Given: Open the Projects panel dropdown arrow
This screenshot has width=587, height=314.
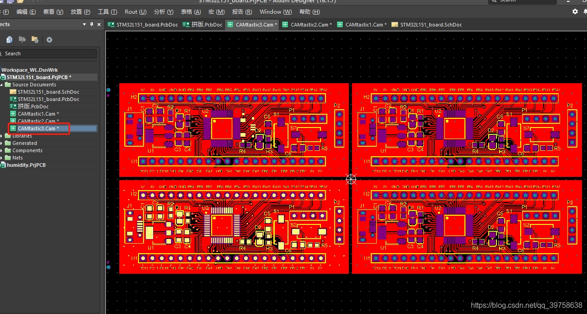Looking at the screenshot, I should pos(84,24).
